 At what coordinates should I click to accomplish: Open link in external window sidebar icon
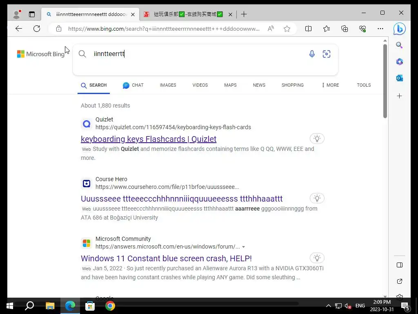click(x=399, y=281)
